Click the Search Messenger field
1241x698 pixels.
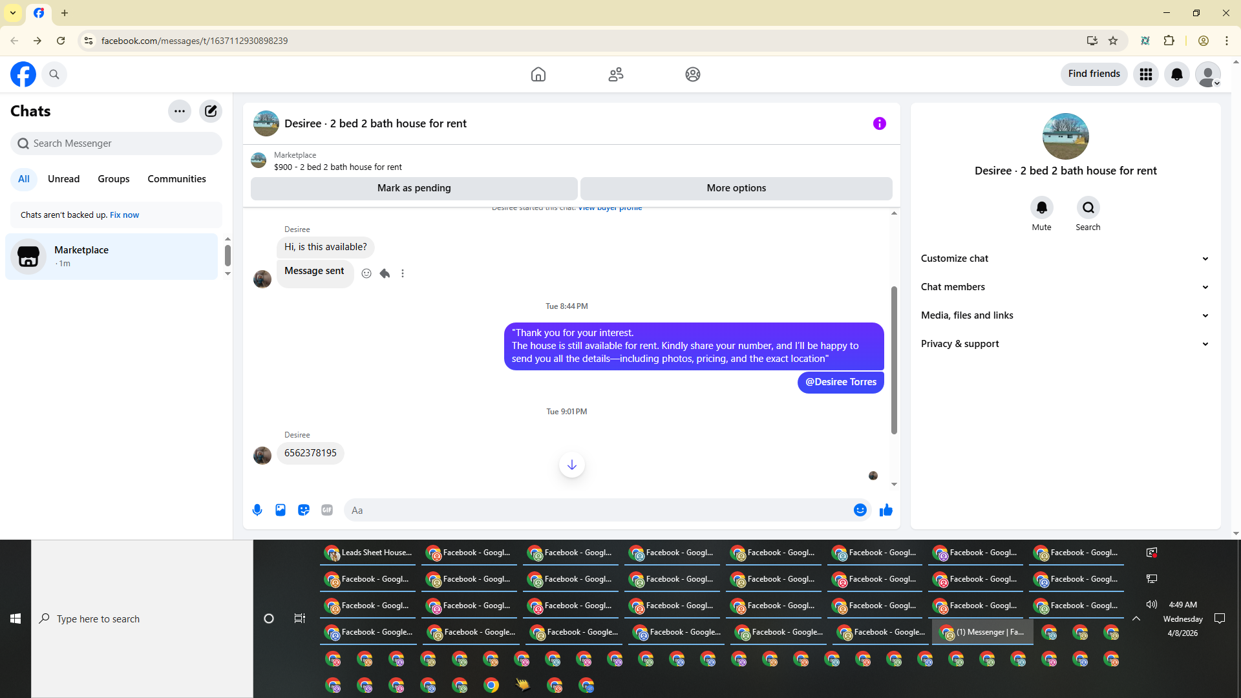[116, 143]
